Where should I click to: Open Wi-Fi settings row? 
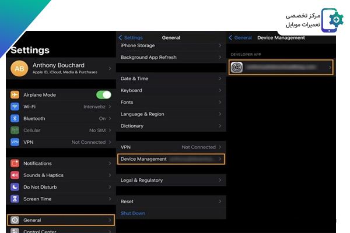tap(61, 107)
